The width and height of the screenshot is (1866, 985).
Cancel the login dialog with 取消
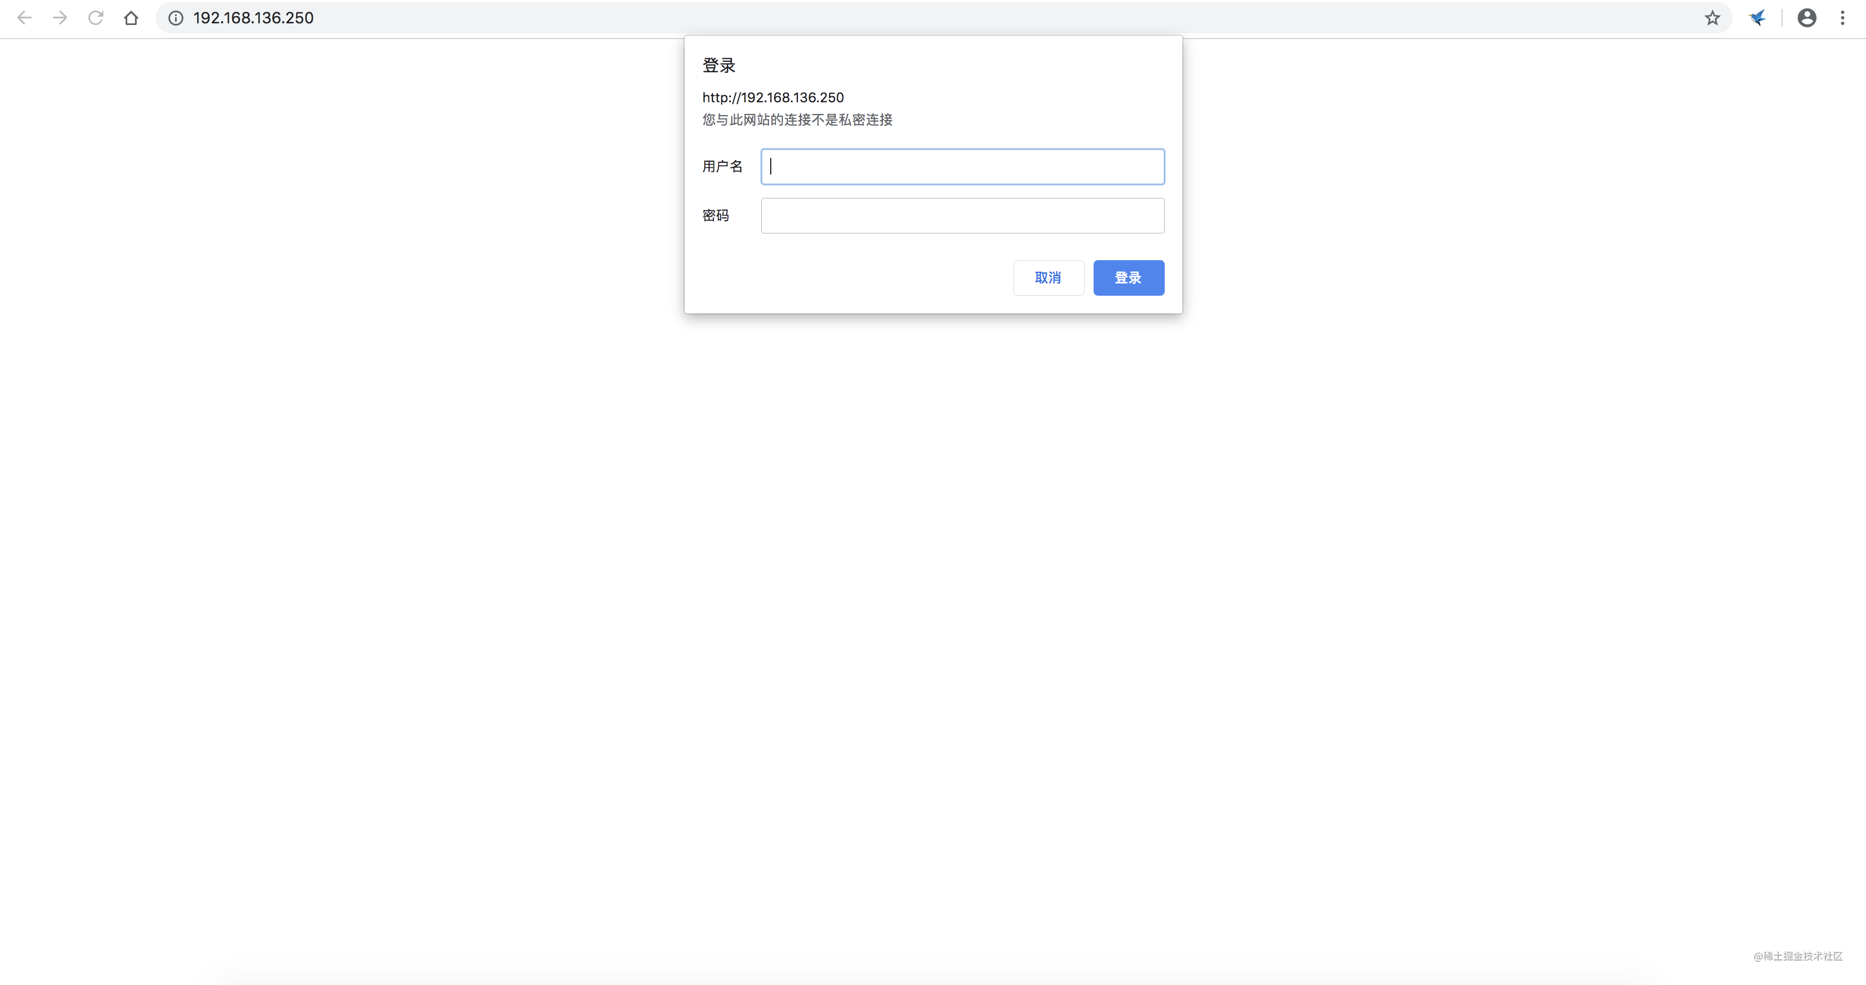click(1048, 277)
